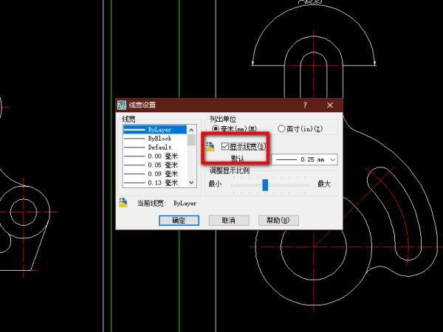Viewport: 443px width, 332px height.
Task: Select ByLayer in the lineweight list
Action: pos(155,130)
